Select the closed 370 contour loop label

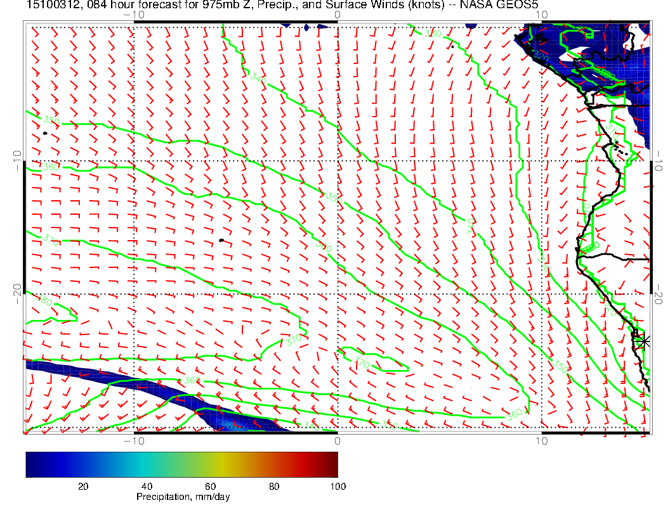[x=361, y=364]
